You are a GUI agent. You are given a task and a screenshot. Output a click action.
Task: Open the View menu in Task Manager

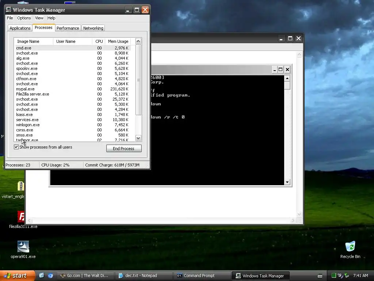[39, 18]
